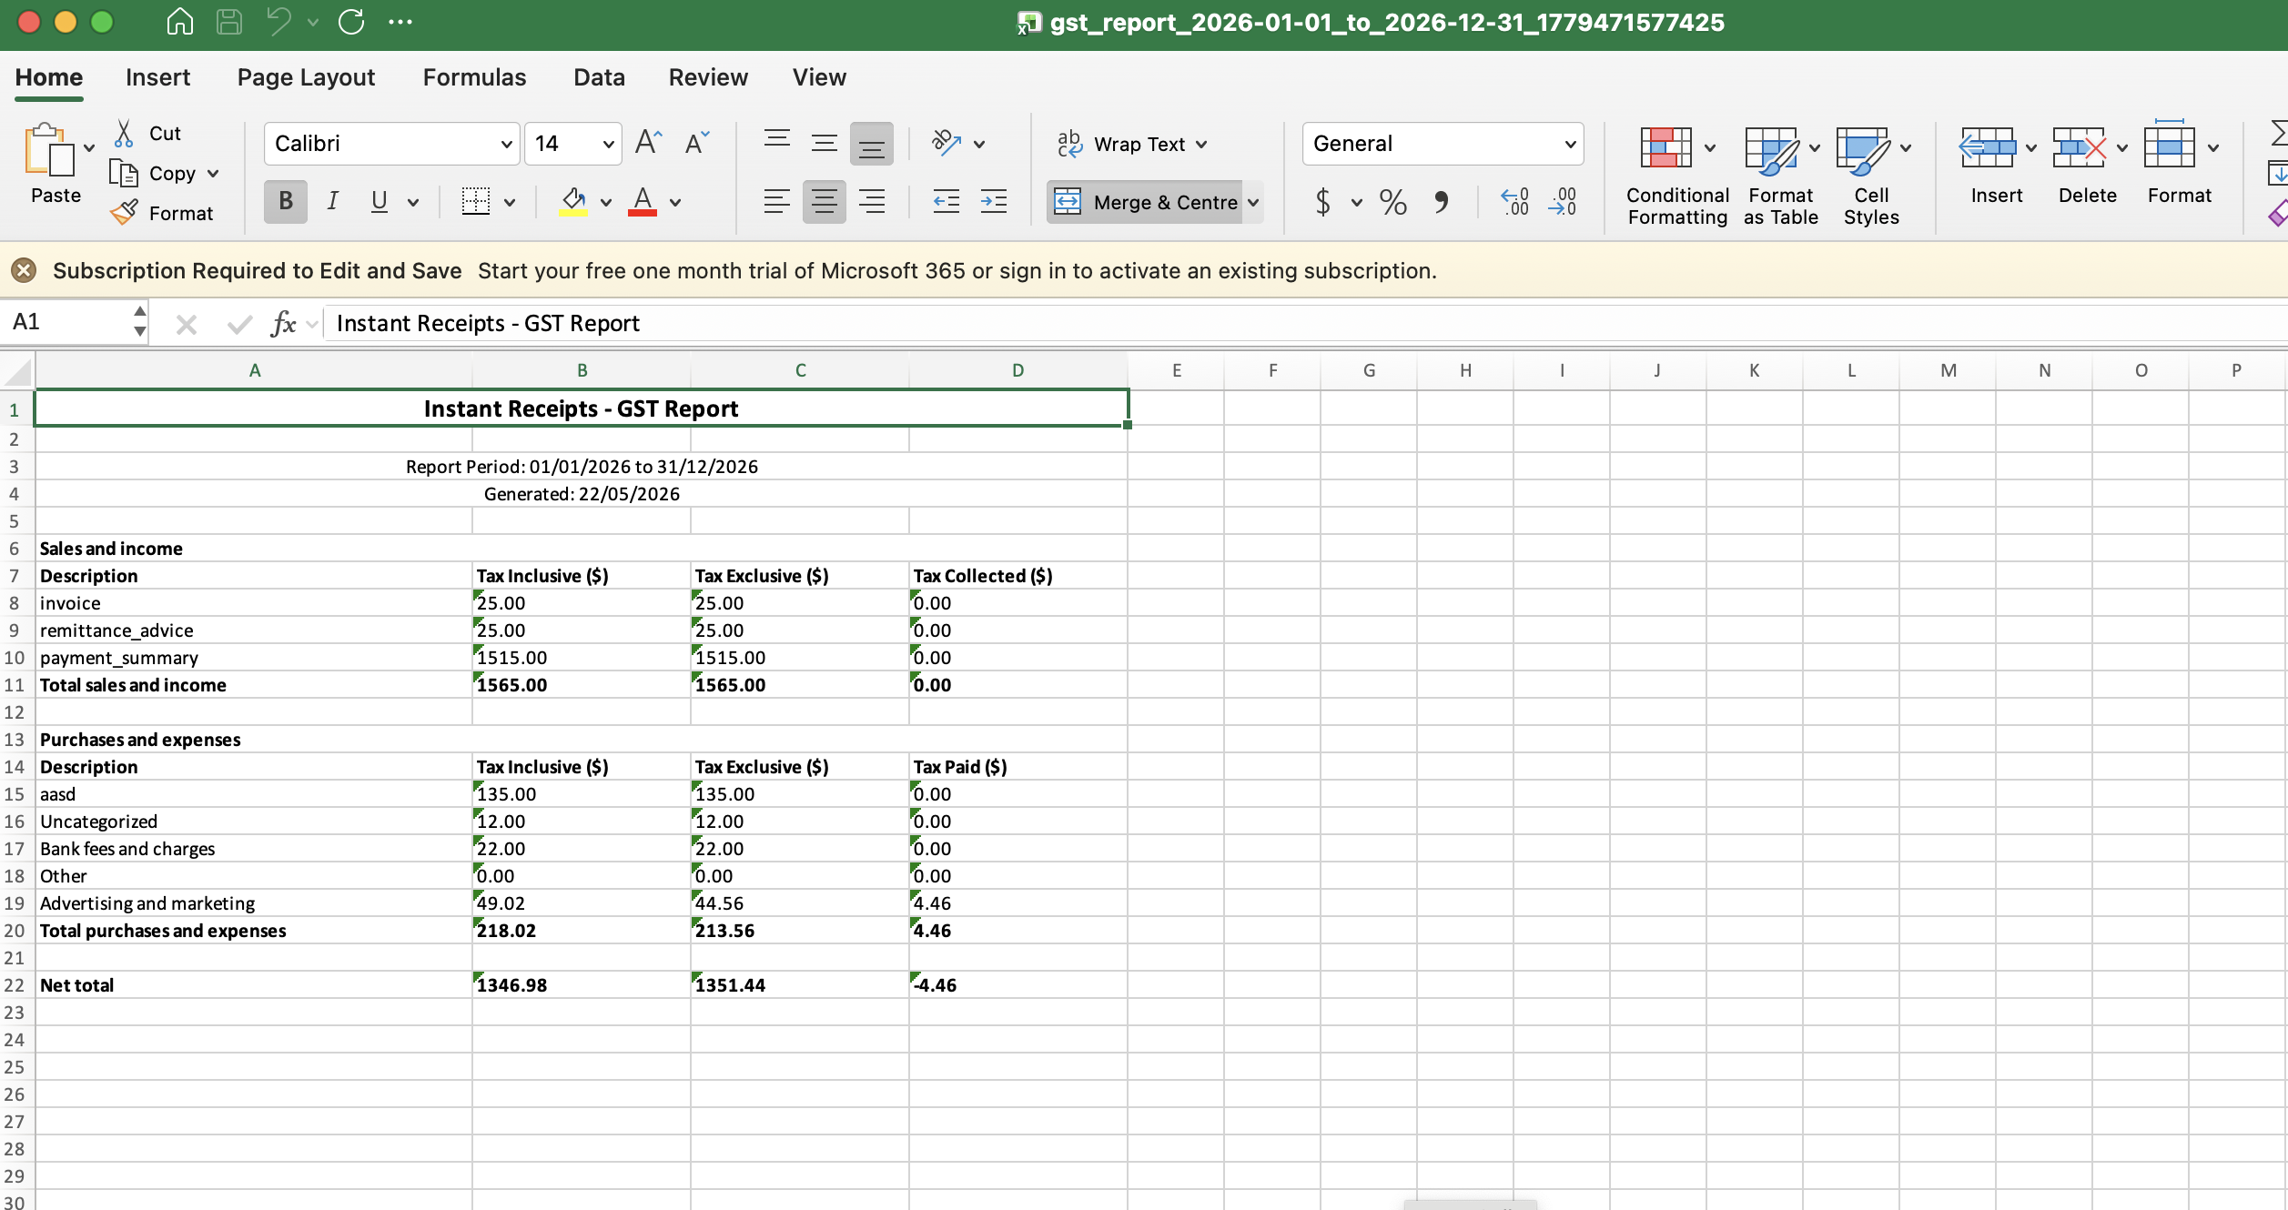This screenshot has width=2288, height=1210.
Task: Select column B header
Action: (582, 370)
